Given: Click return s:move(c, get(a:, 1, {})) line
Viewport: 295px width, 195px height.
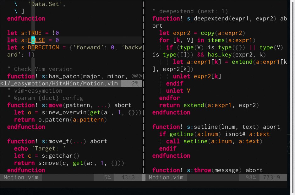Looking at the screenshot, I should coord(69,163).
